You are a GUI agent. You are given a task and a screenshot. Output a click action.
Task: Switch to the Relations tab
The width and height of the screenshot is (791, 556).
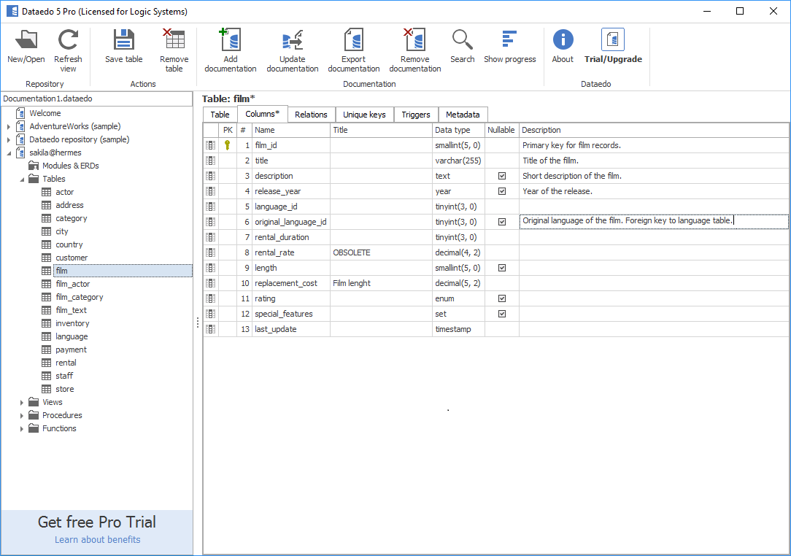point(311,115)
